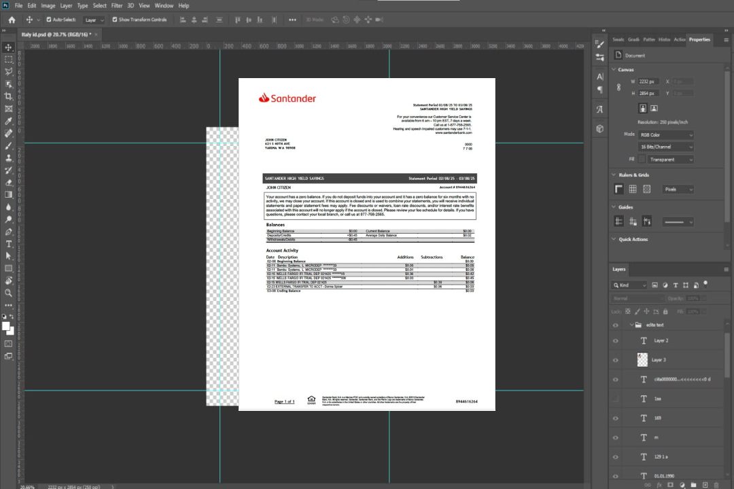734x489 pixels.
Task: Select the Move tool in the toolbox
Action: [x=8, y=48]
